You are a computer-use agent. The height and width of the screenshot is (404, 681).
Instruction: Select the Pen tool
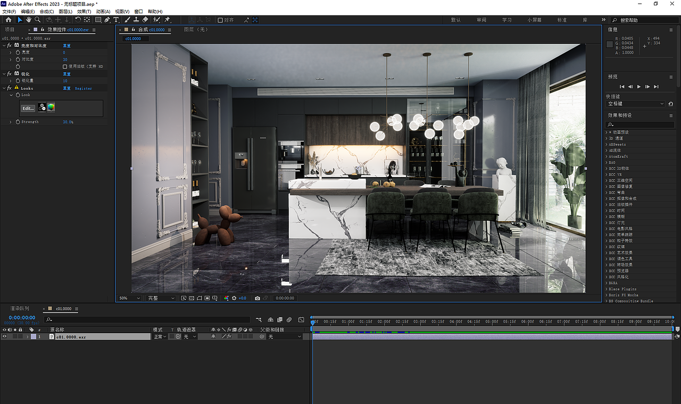pyautogui.click(x=107, y=20)
